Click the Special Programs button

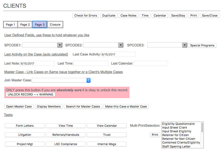202,45
